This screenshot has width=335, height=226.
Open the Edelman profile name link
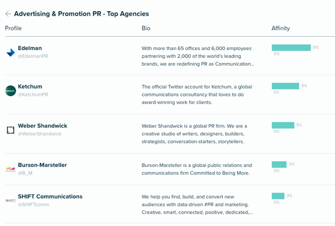click(30, 48)
